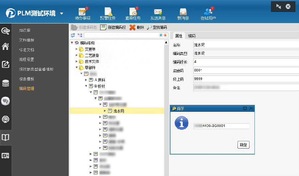Click the database stack sidebar icon
This screenshot has height=176, width=299.
click(6, 83)
